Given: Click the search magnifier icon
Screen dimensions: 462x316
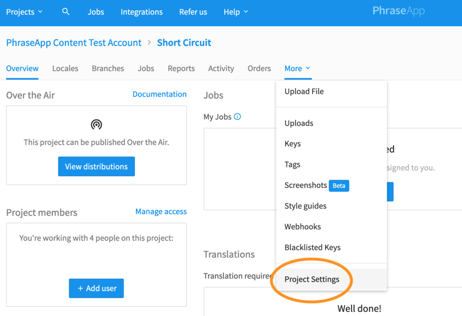Looking at the screenshot, I should click(x=66, y=12).
